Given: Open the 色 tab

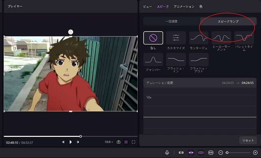Looking at the screenshot, I should [x=201, y=7].
